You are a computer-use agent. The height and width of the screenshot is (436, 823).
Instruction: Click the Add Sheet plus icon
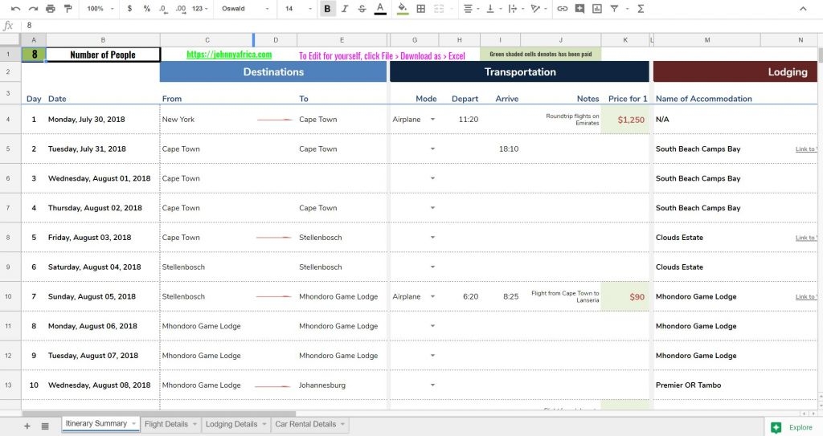pos(27,426)
